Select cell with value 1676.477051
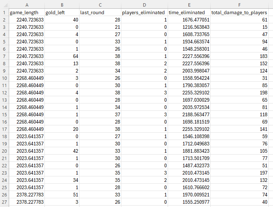Viewport: 273px width, 207px height. click(x=189, y=20)
